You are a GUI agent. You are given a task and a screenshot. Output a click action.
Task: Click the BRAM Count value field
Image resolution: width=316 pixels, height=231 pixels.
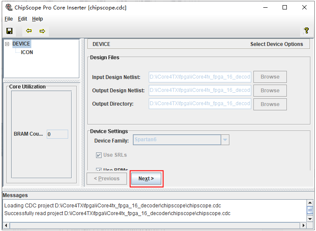57,134
